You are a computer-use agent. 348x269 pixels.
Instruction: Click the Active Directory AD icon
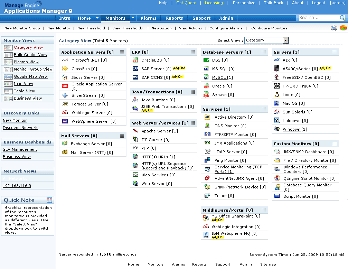(207, 117)
